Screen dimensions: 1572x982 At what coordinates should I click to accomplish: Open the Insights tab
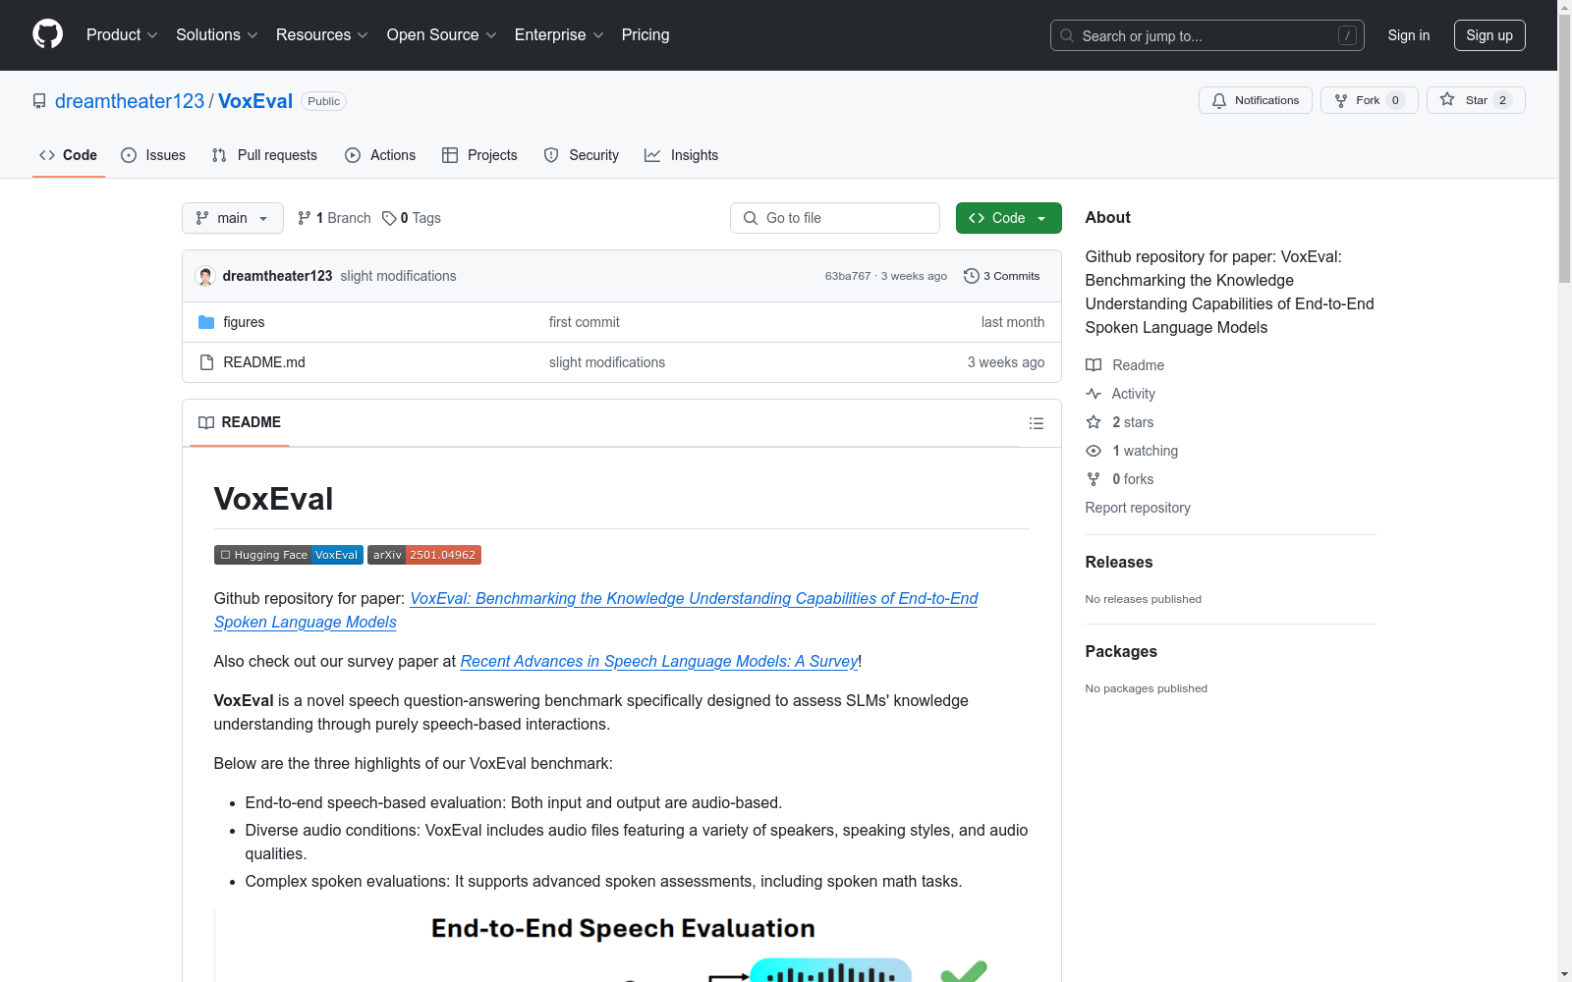click(682, 155)
